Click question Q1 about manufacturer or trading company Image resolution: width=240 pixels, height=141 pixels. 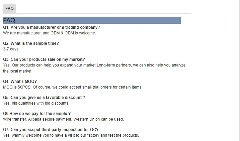52,27
